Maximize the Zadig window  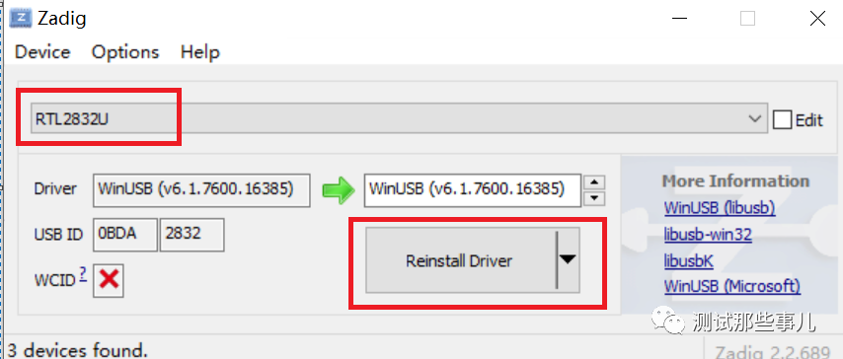pyautogui.click(x=747, y=19)
